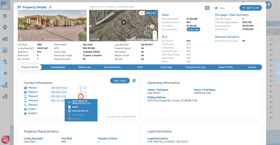Image resolution: width=280 pixels, height=145 pixels.
Task: Switch the map to Map view
Action: [142, 13]
